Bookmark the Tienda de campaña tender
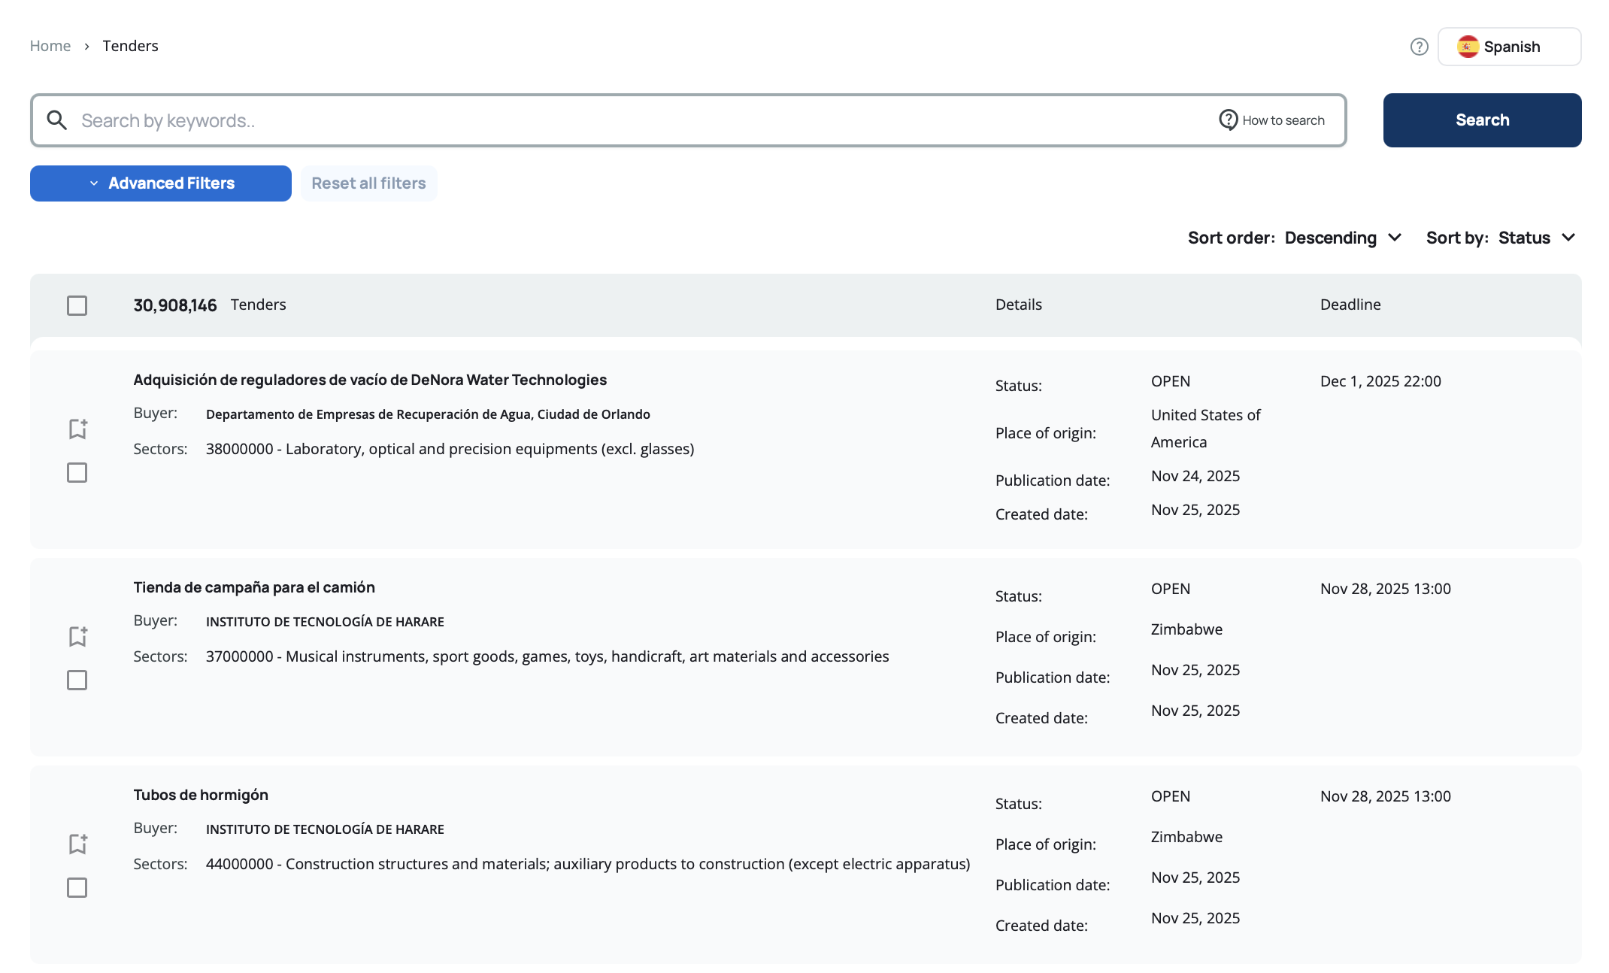The height and width of the screenshot is (973, 1609). click(x=77, y=636)
